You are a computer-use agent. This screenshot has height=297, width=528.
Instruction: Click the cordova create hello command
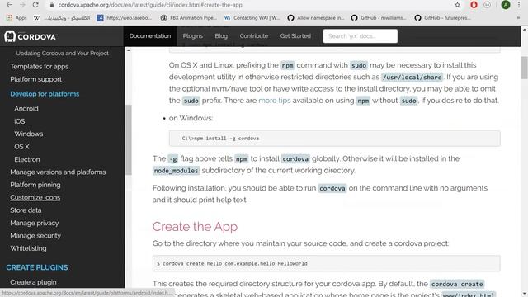(x=233, y=263)
